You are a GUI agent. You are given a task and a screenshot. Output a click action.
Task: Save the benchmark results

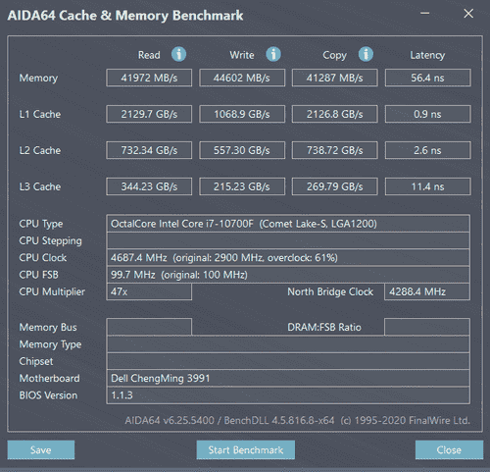pos(41,449)
